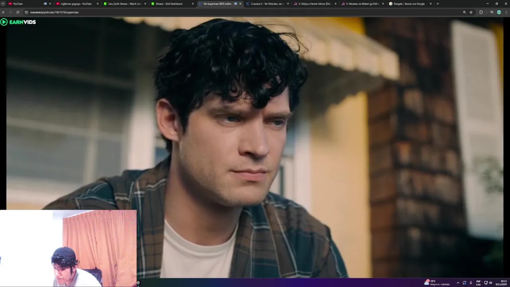The height and width of the screenshot is (287, 510).
Task: Bookmark this page with star icon
Action: tap(471, 12)
